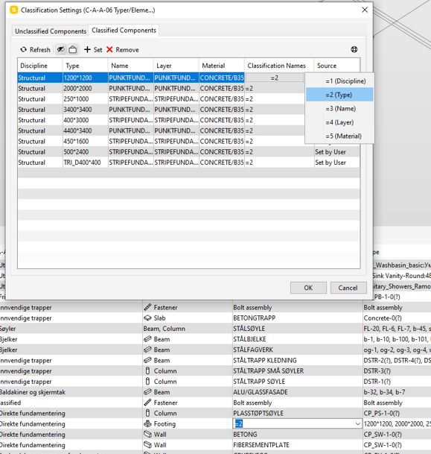Choose =3 (Name) from the popup

pos(339,109)
